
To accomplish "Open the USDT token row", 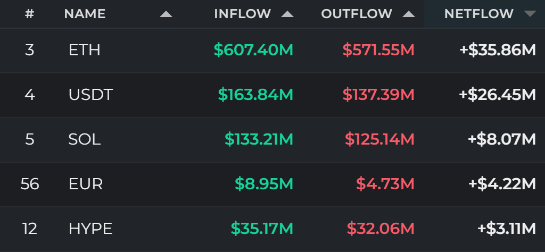I will click(272, 95).
